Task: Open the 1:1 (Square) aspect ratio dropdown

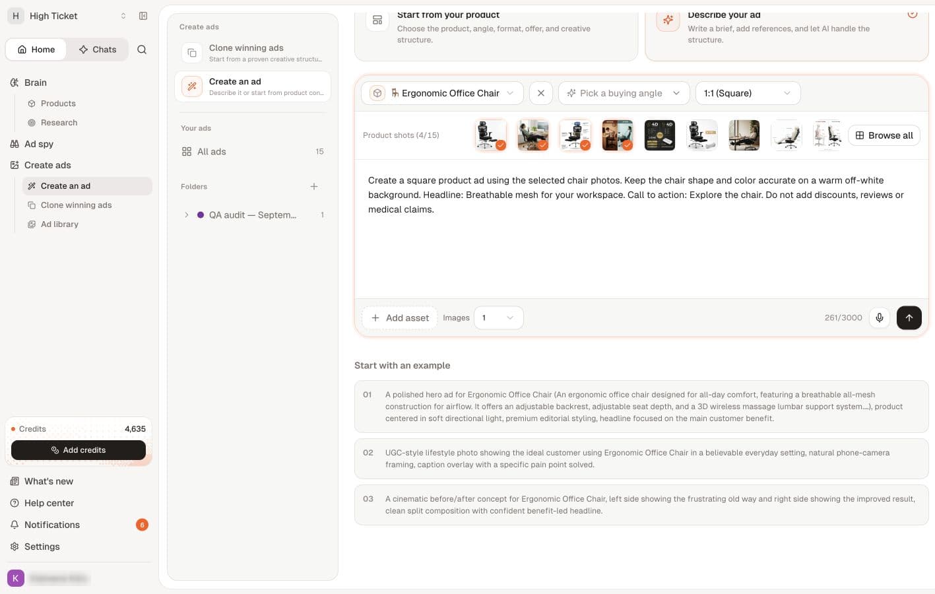Action: 748,93
